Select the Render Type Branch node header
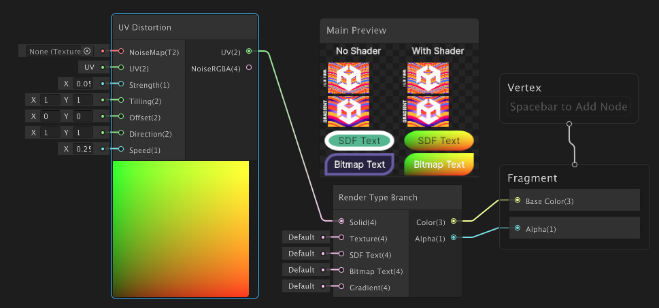The width and height of the screenshot is (659, 308). pyautogui.click(x=378, y=198)
